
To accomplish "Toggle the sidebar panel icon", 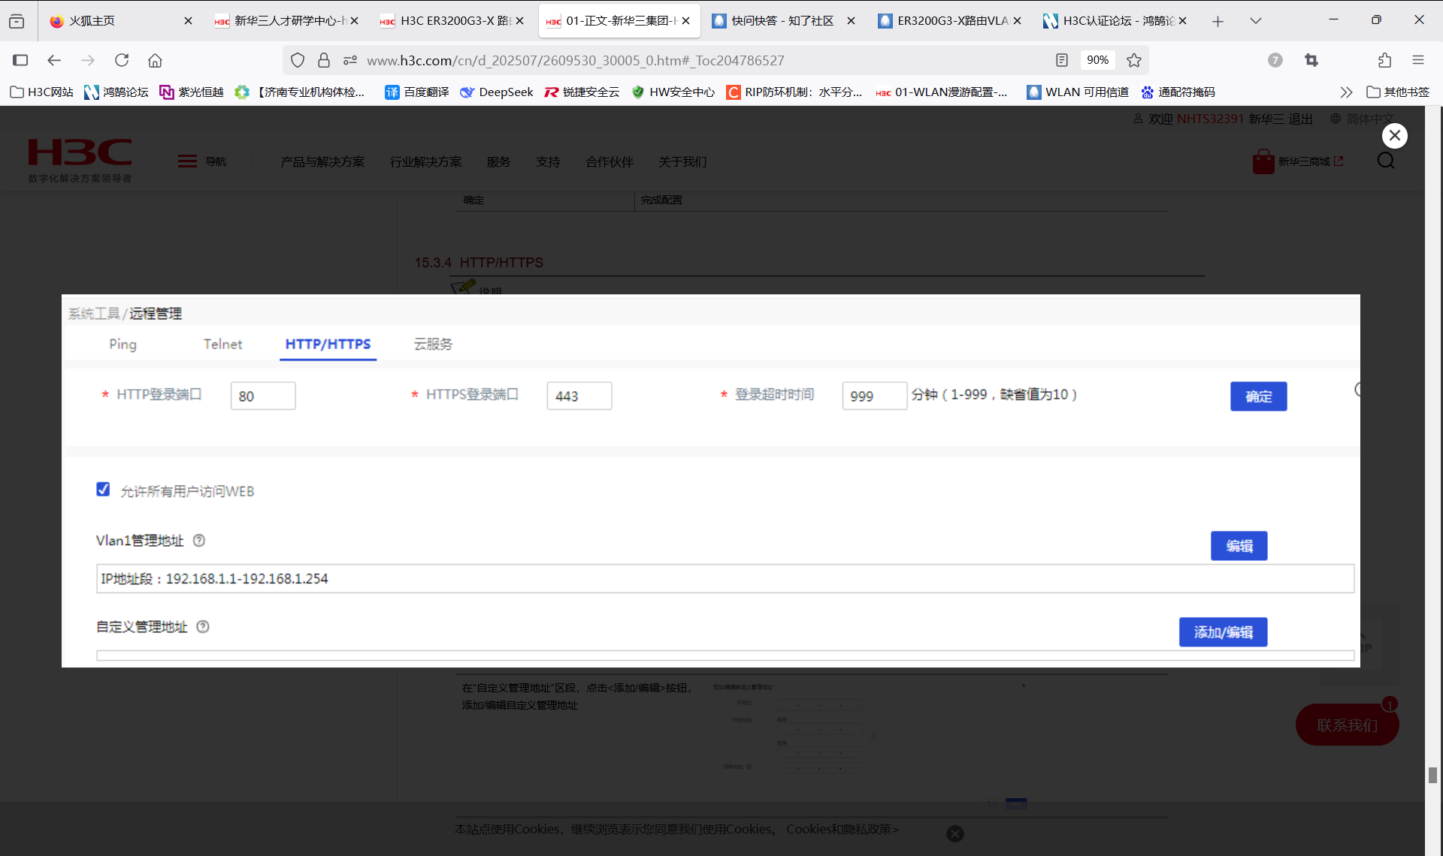I will point(20,60).
